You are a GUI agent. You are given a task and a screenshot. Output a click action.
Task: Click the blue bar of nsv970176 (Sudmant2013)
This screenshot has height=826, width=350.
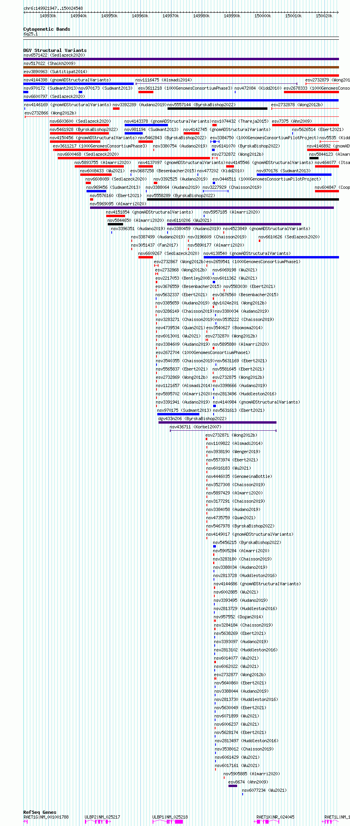[x=294, y=175]
